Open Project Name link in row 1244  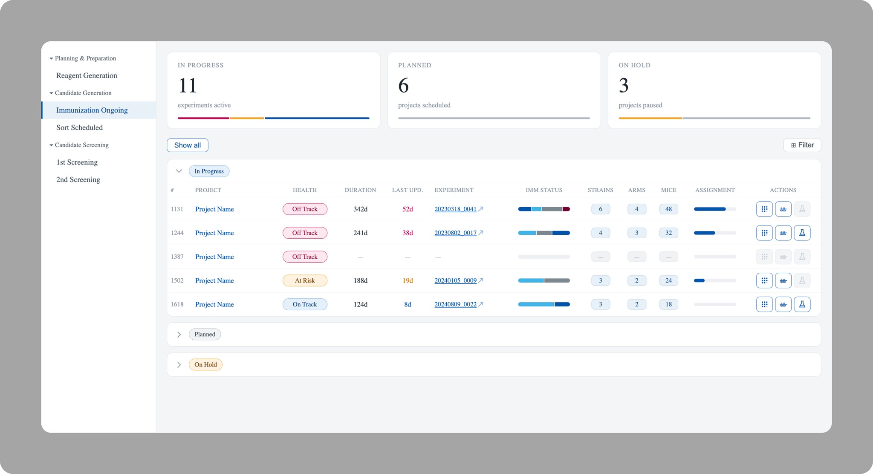coord(214,233)
